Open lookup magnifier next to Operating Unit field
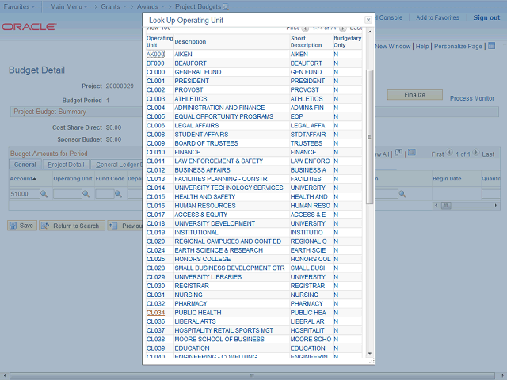 (86, 194)
